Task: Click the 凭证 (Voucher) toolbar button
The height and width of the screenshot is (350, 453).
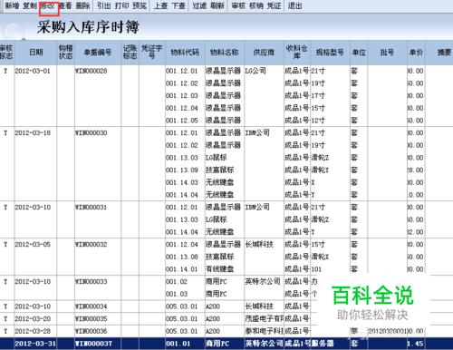Action: [x=274, y=5]
